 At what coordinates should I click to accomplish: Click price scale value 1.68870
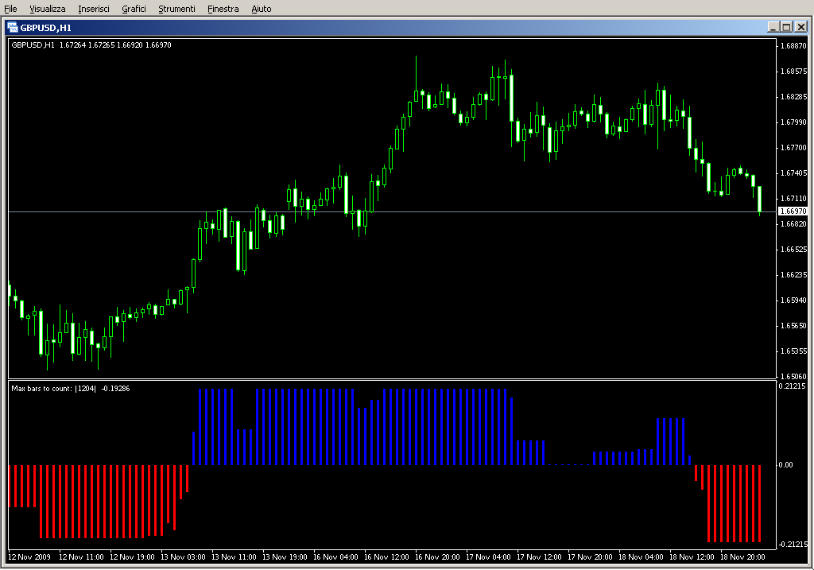pos(793,45)
